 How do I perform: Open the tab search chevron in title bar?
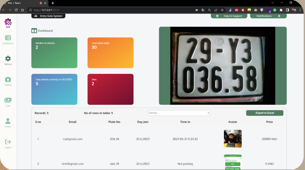tap(272, 3)
